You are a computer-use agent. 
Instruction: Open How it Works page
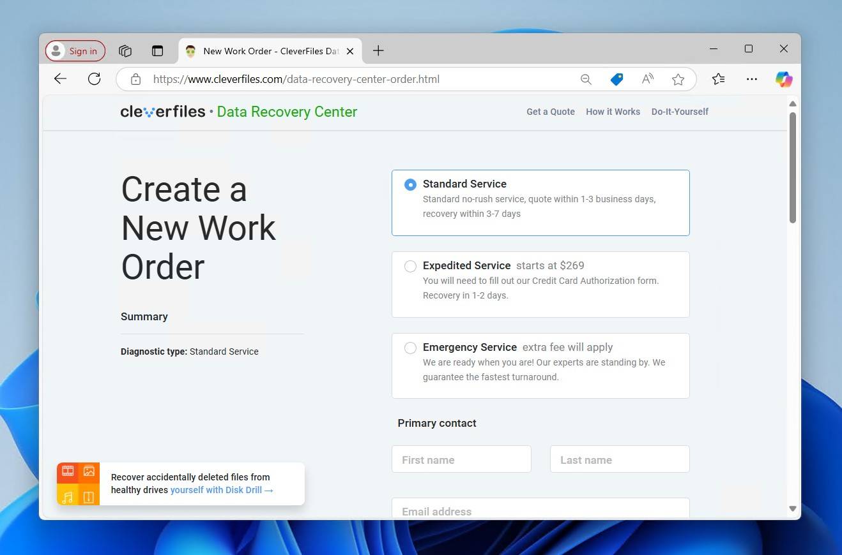pyautogui.click(x=613, y=112)
